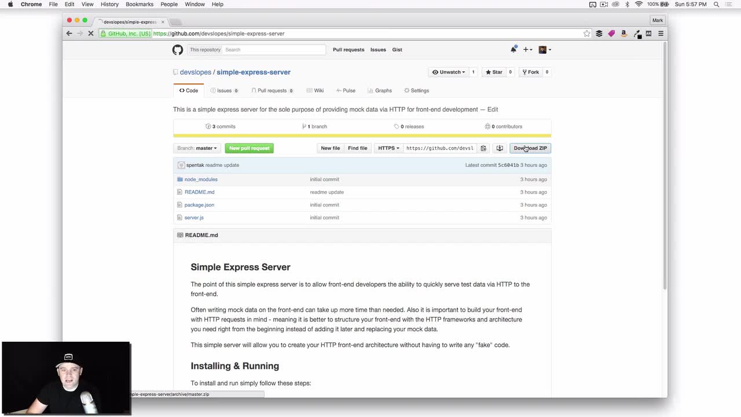Go back to the previous page

69,34
